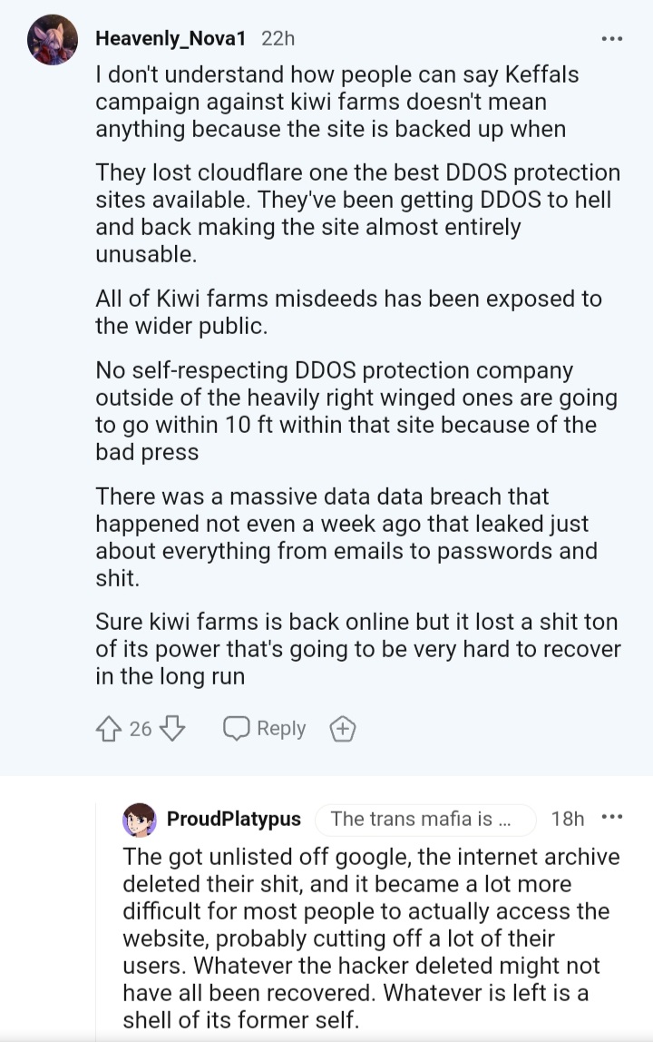Give an award with the plus badge icon
The image size is (653, 1042).
[x=343, y=729]
